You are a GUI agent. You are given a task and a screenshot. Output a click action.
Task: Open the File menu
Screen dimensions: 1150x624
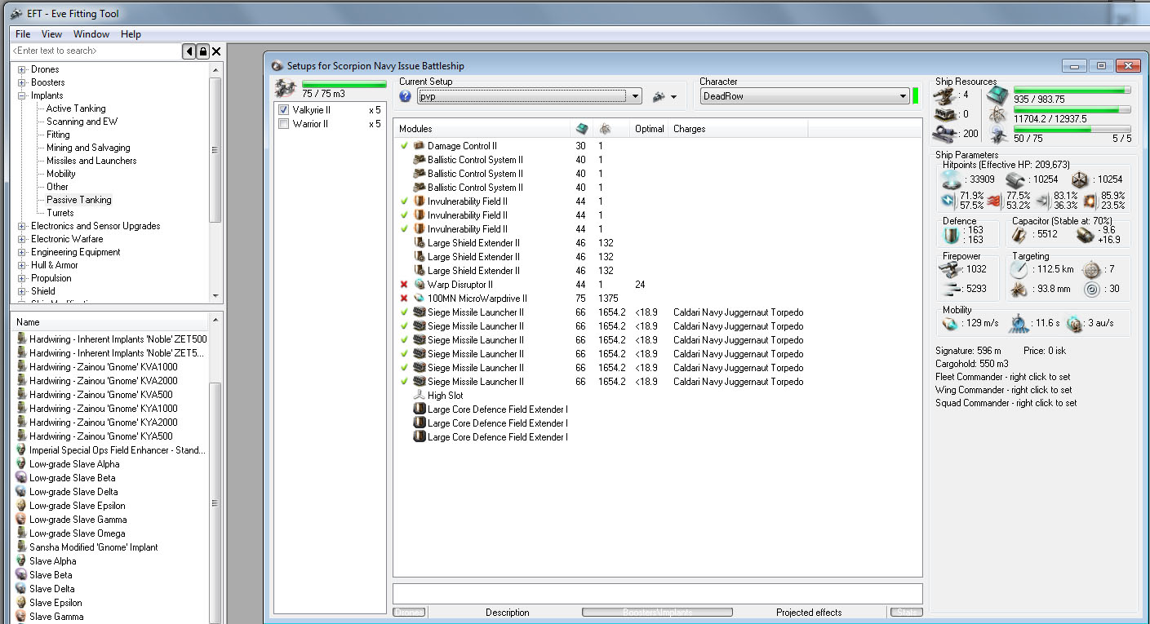(23, 34)
